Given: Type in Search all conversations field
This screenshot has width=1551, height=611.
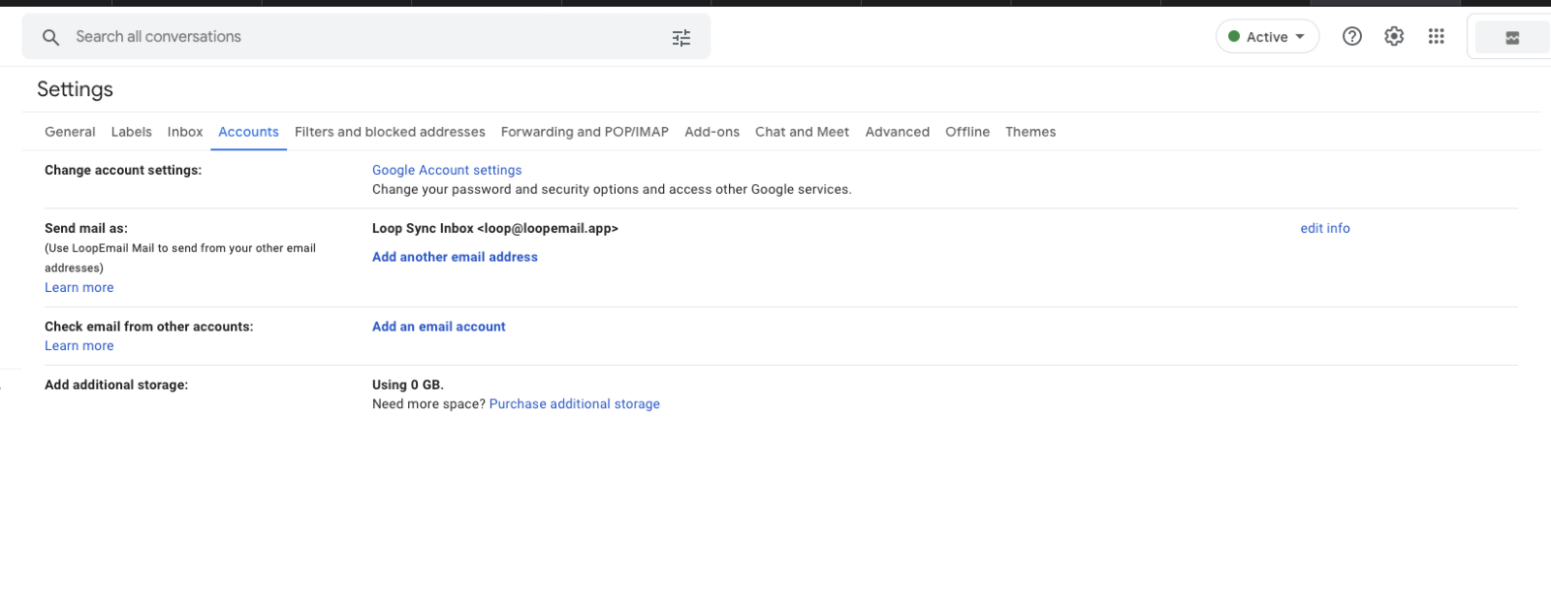Looking at the screenshot, I should (359, 37).
